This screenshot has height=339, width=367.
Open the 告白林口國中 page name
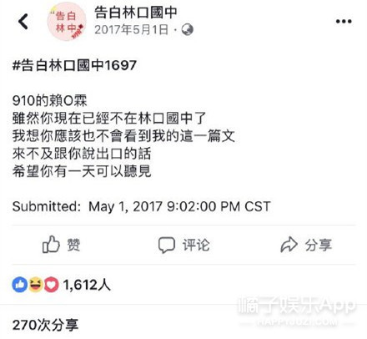coord(136,13)
